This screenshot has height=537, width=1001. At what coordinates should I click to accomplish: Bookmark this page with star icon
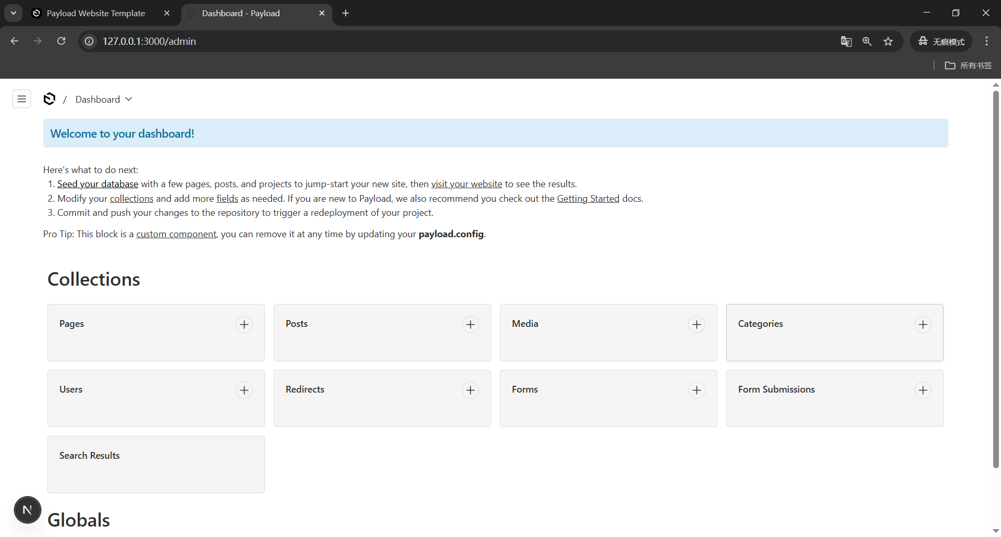pyautogui.click(x=888, y=41)
